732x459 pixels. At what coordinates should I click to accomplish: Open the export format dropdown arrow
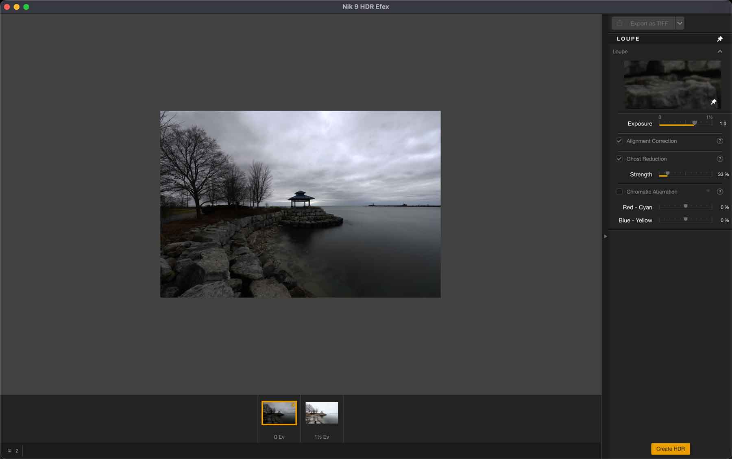tap(680, 24)
